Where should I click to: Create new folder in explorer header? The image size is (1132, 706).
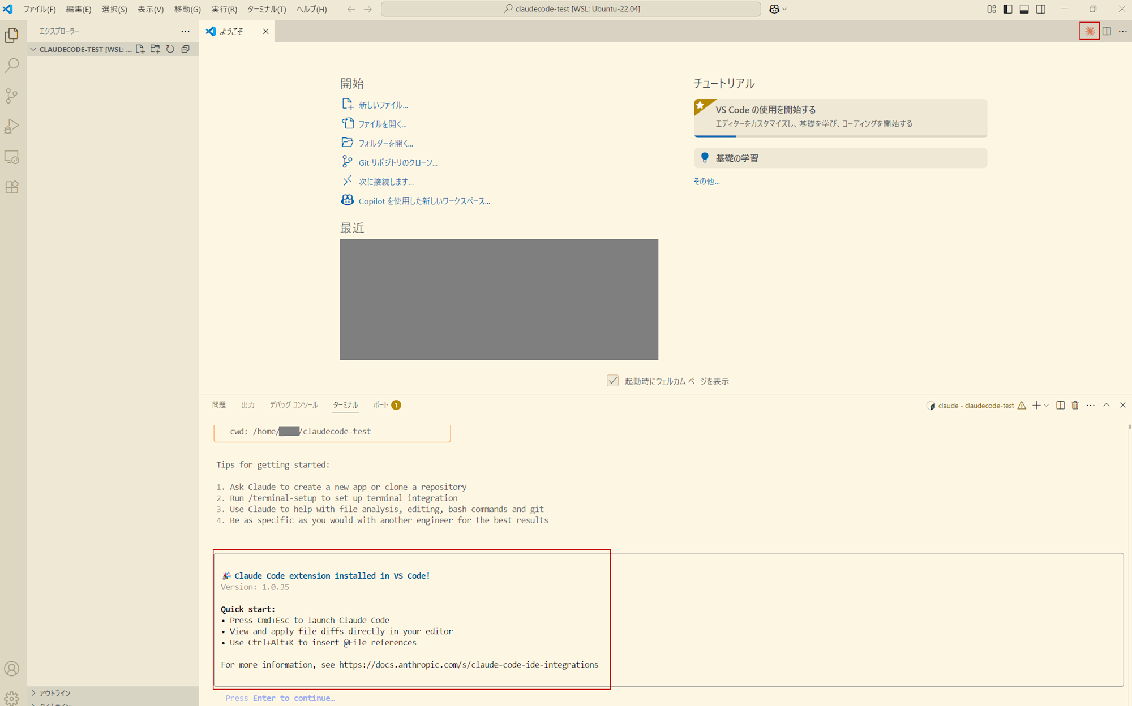point(155,49)
